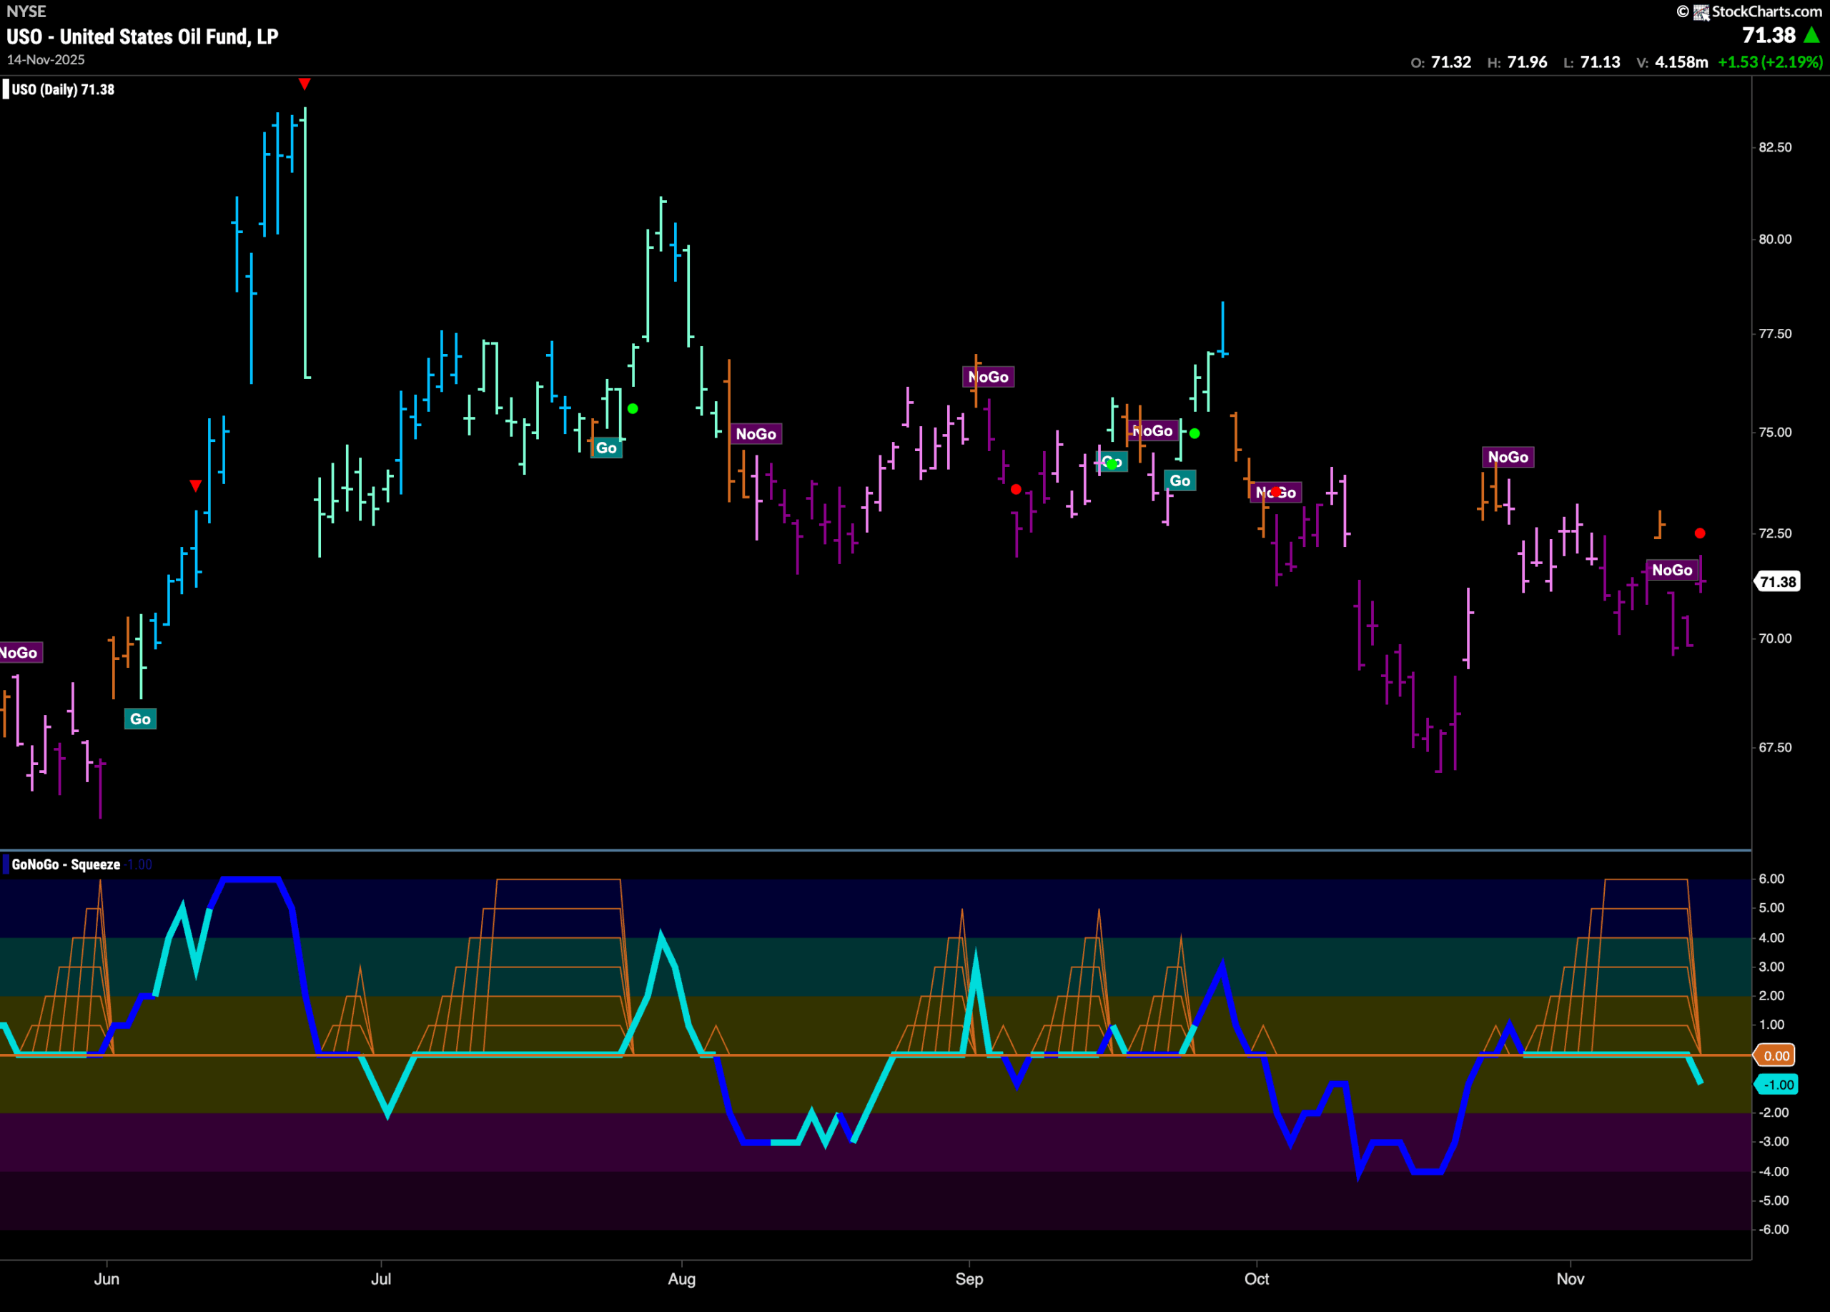Click the chart date 14-Nov-2025
This screenshot has height=1312, width=1830.
pos(46,60)
